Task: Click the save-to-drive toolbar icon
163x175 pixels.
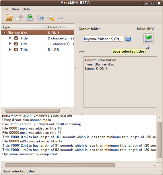Action: click(30, 18)
